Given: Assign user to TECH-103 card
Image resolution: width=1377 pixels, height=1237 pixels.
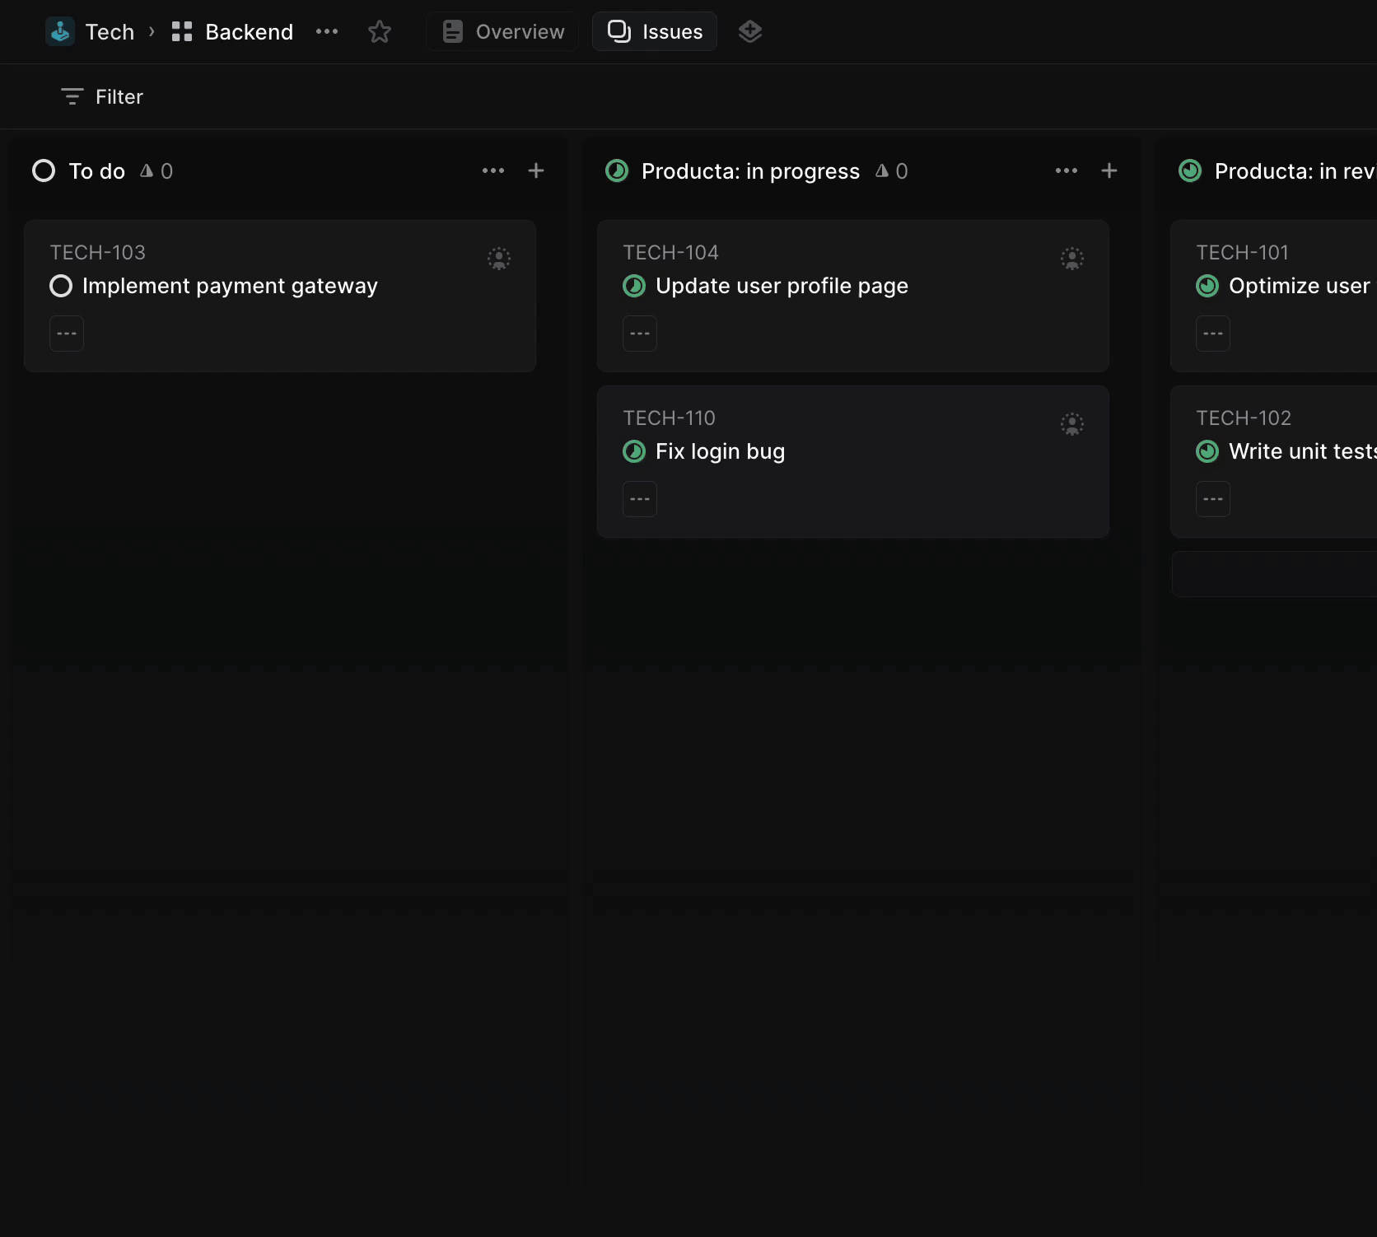Looking at the screenshot, I should [498, 259].
